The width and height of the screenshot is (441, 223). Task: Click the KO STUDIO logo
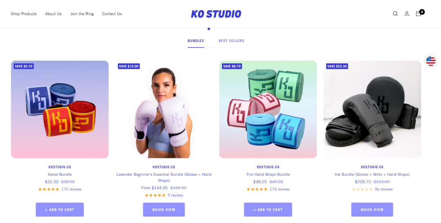216,14
